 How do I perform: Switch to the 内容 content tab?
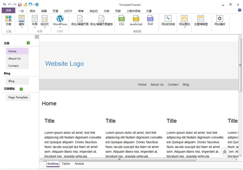107,11
